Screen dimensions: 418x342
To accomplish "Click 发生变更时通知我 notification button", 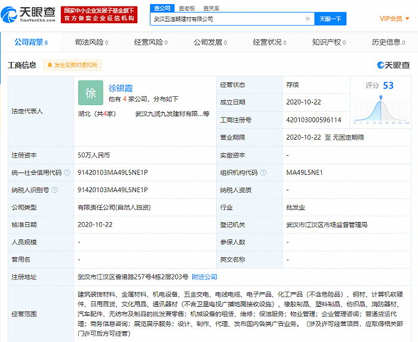I will coord(72,65).
